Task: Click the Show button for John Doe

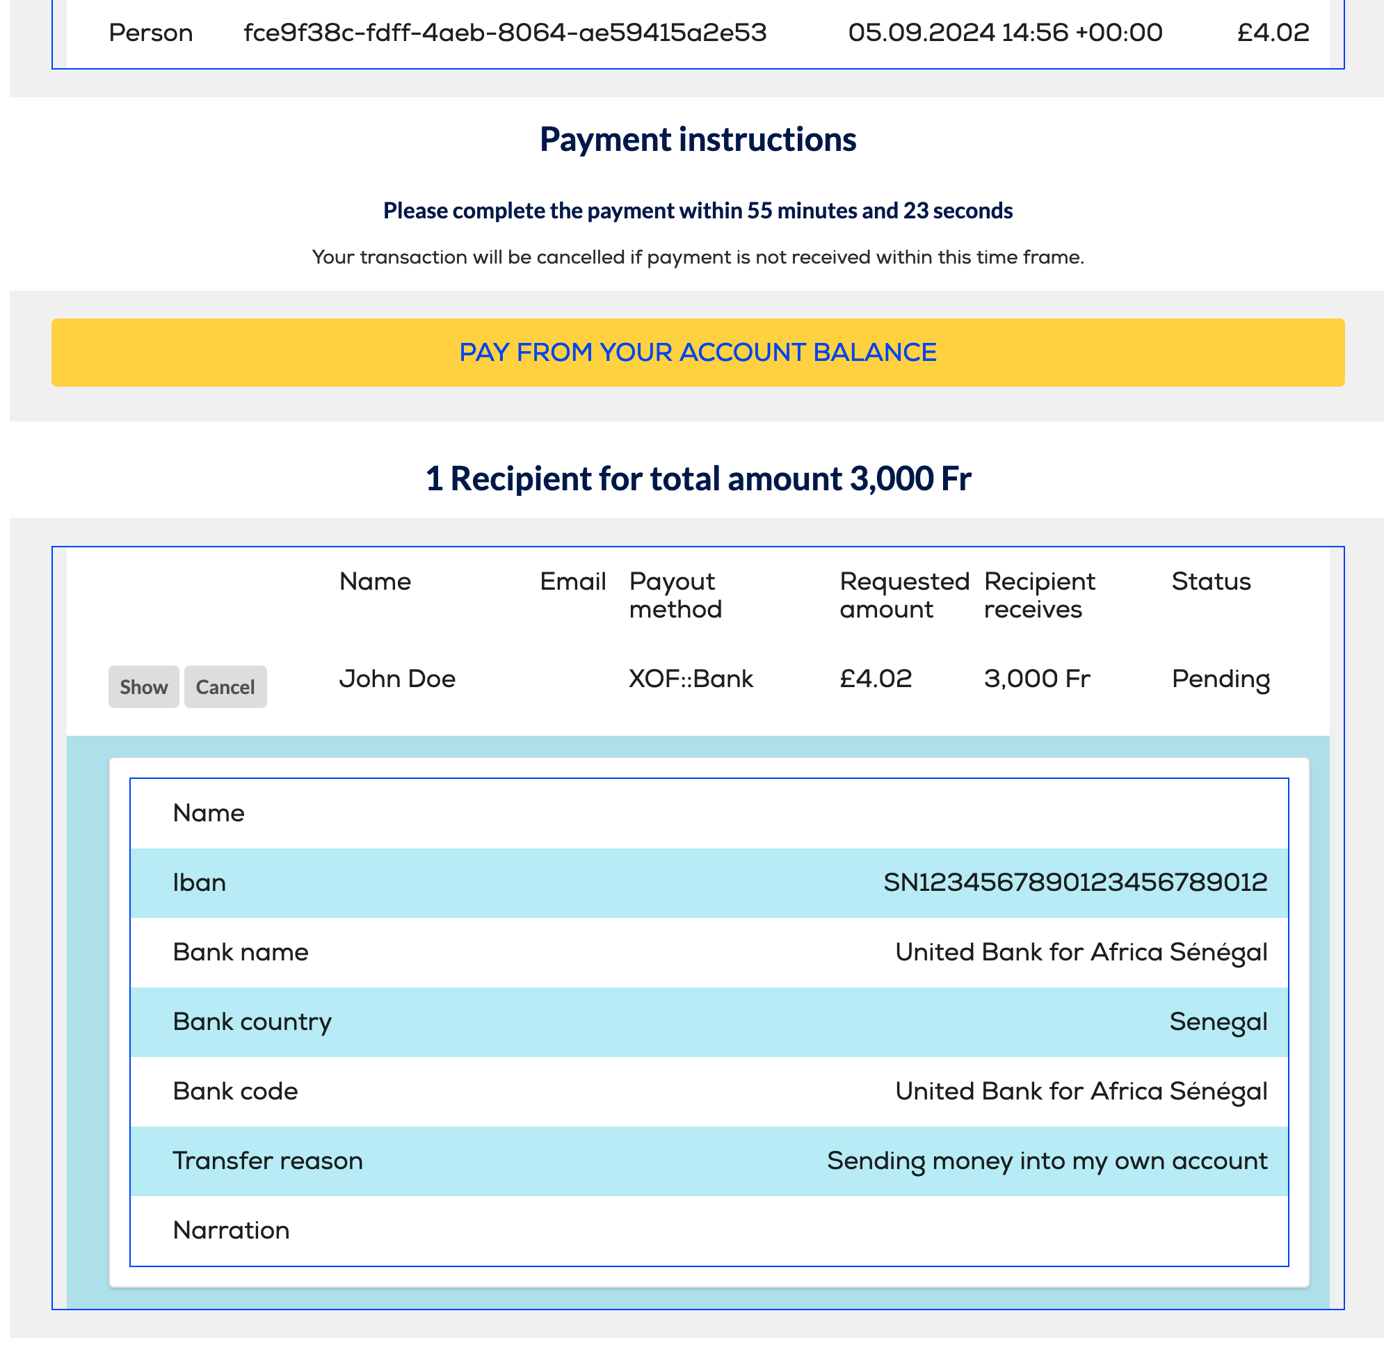Action: [143, 686]
